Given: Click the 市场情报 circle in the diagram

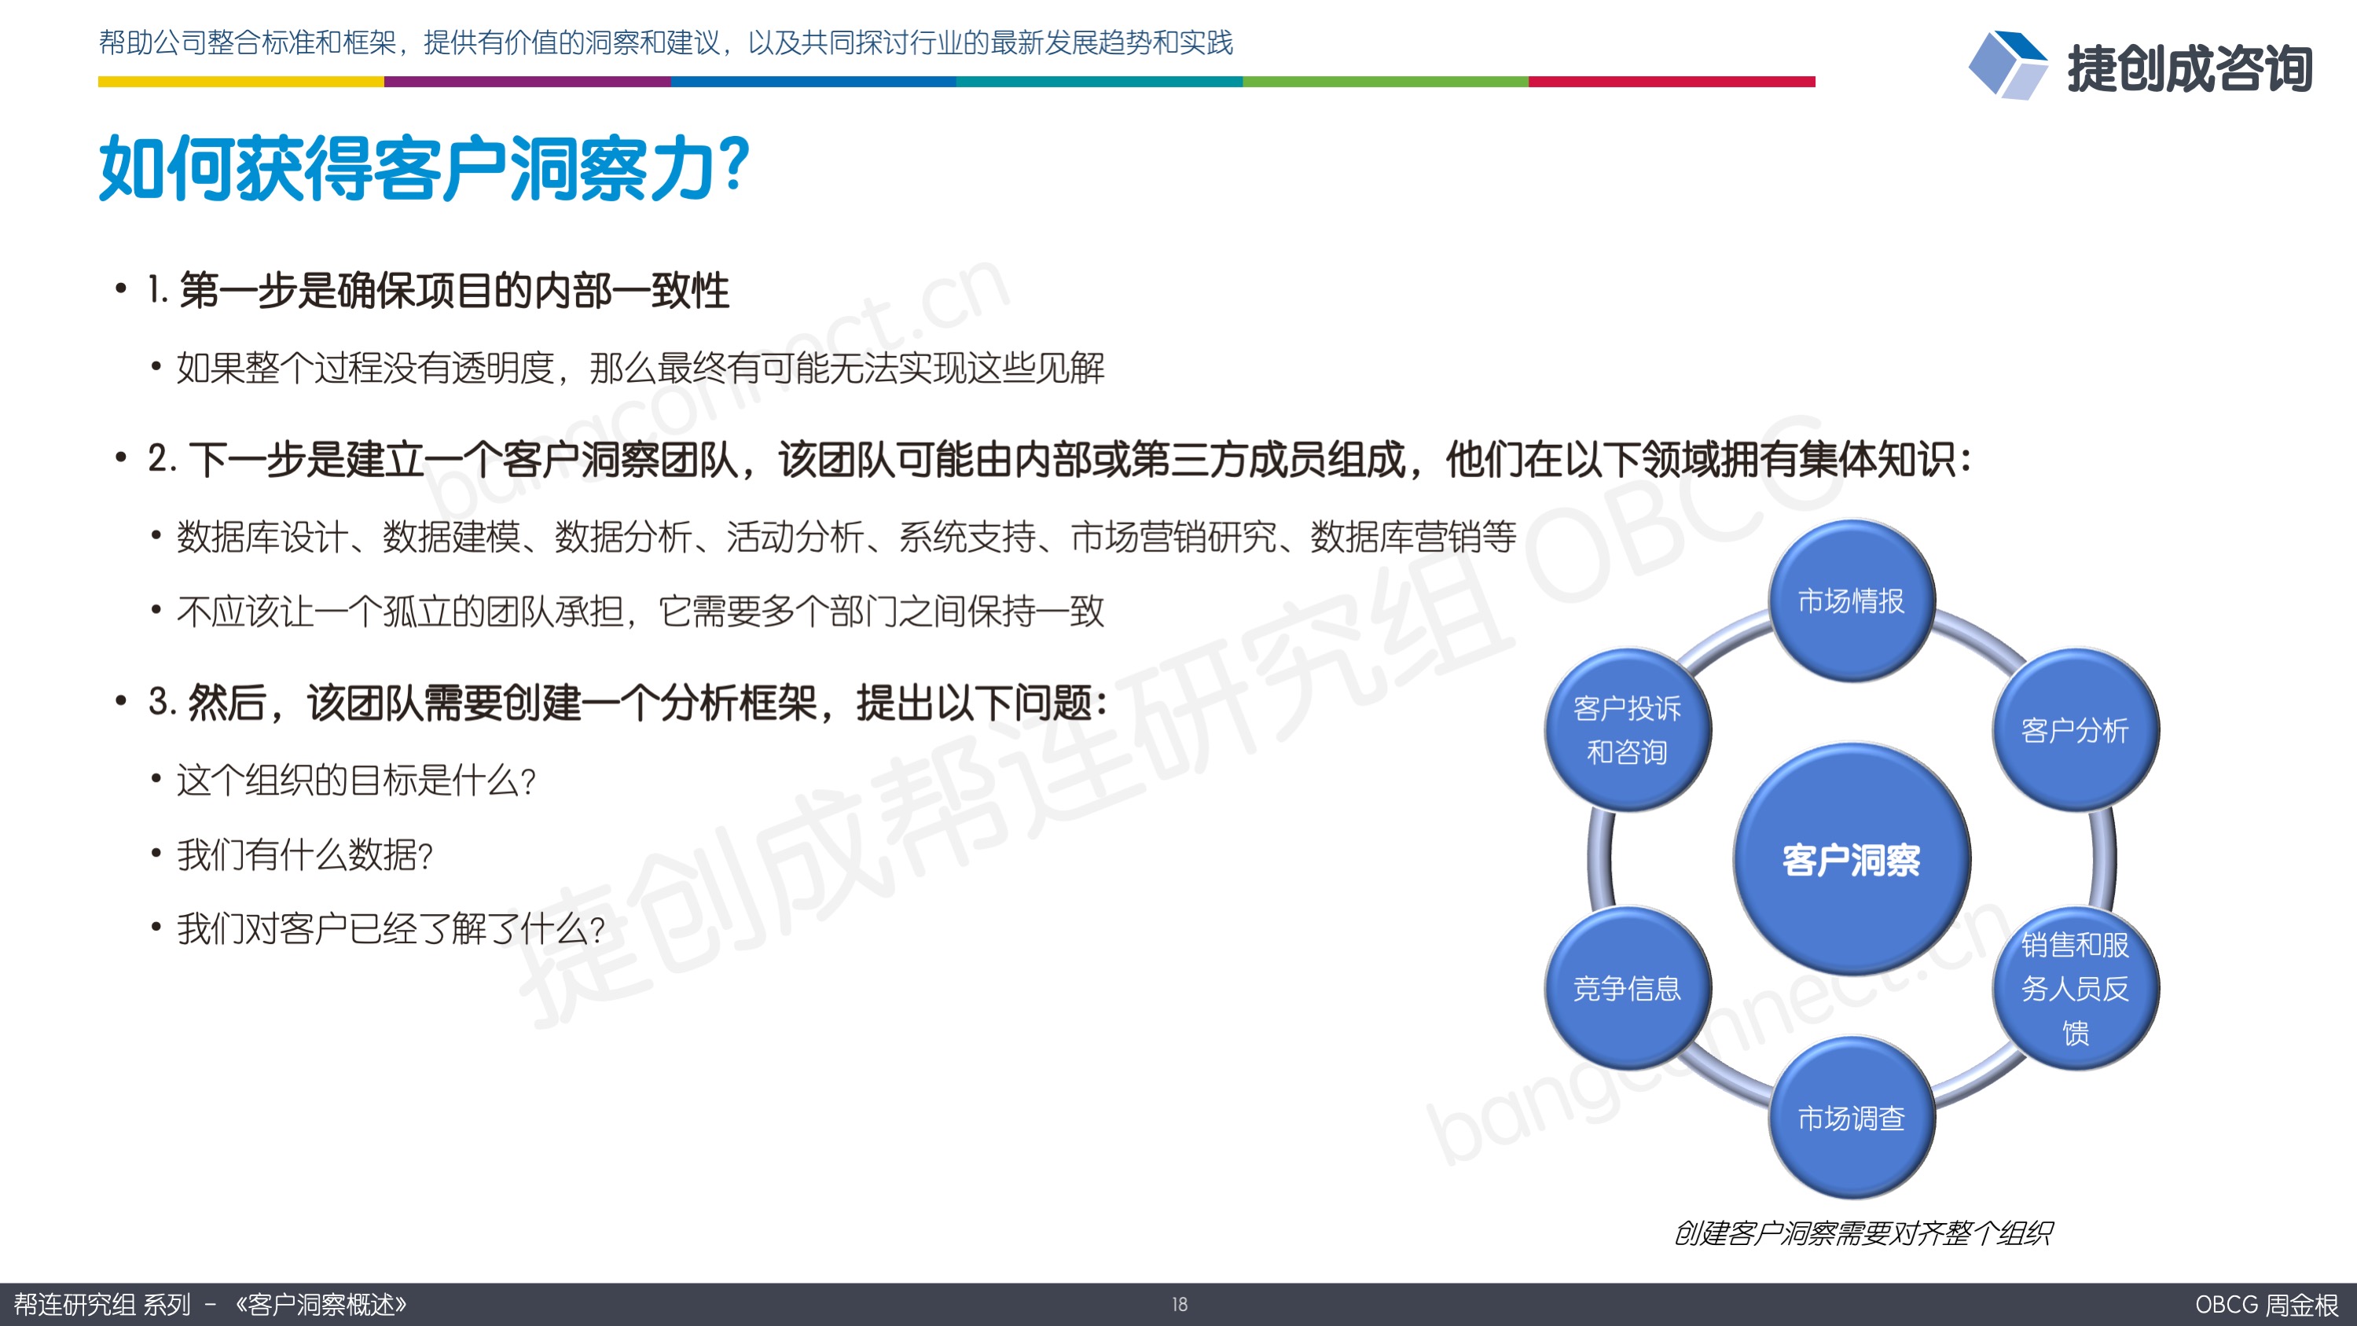Looking at the screenshot, I should [1851, 601].
